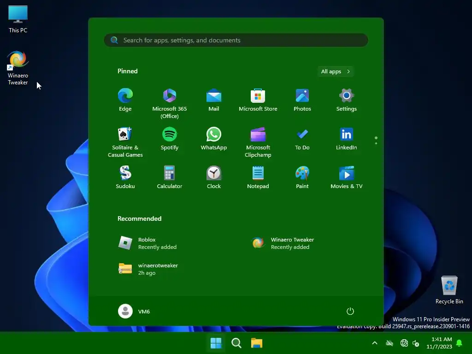Launch Notepad from pinned apps
This screenshot has width=472, height=354.
(x=258, y=177)
